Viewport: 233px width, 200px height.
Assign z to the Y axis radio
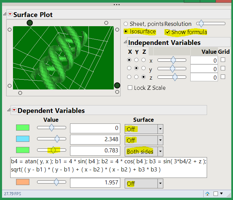pyautogui.click(x=136, y=77)
